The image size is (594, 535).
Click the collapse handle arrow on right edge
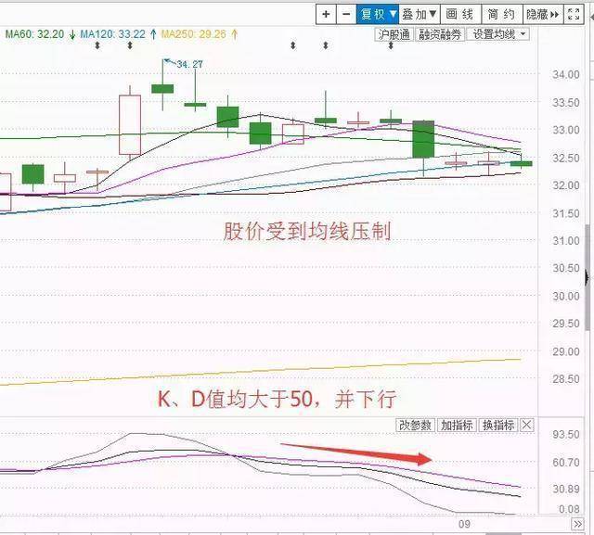click(588, 278)
